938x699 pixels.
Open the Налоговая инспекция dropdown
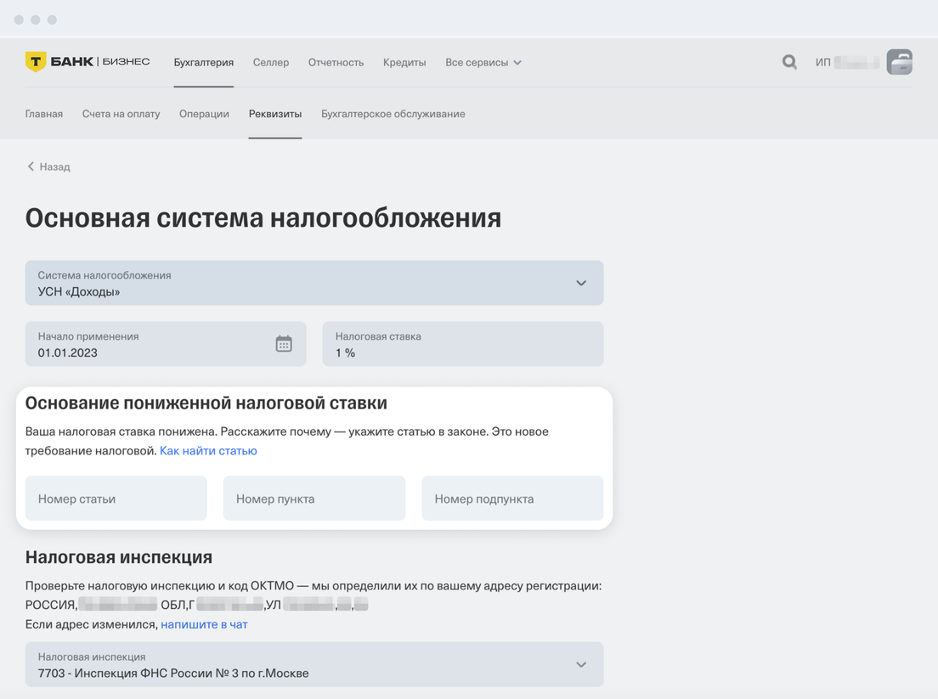click(314, 664)
